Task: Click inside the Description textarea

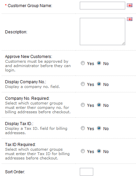Action: click(x=102, y=31)
